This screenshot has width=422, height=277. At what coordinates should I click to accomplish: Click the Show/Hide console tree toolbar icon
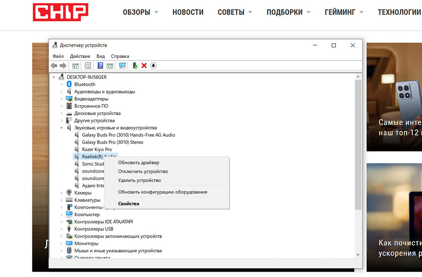pos(75,65)
